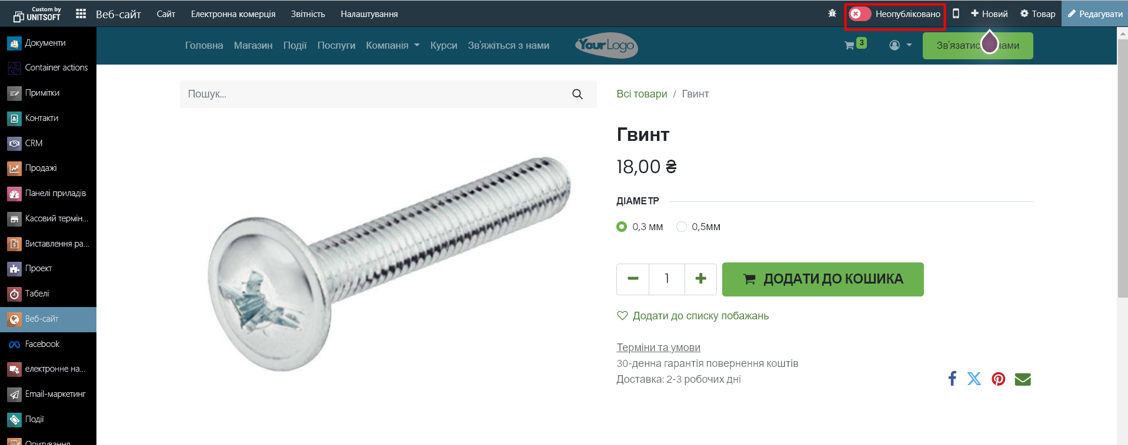Share product via email envelope icon
The height and width of the screenshot is (445, 1128).
[x=1023, y=379]
